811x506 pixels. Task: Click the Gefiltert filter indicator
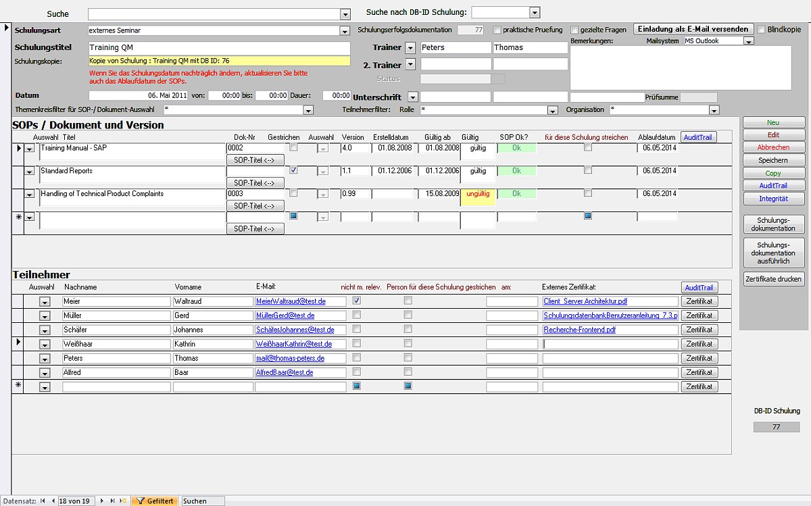coord(155,501)
